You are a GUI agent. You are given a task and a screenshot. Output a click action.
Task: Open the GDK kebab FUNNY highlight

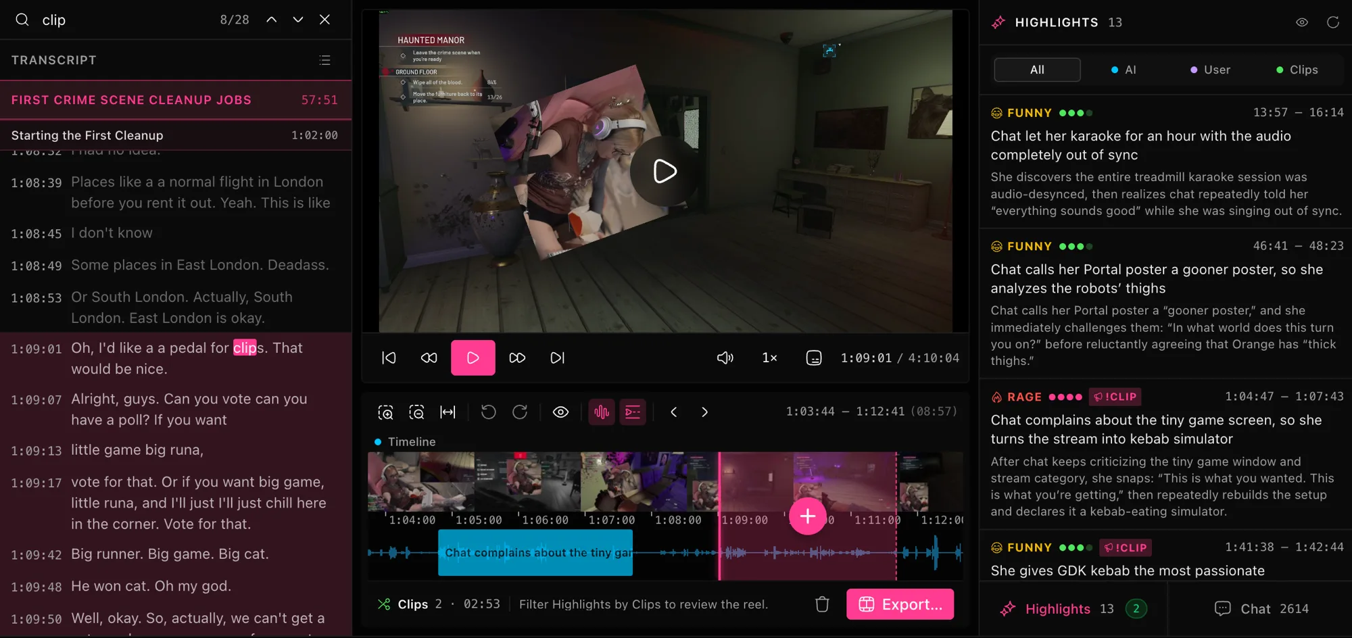[1167, 556]
